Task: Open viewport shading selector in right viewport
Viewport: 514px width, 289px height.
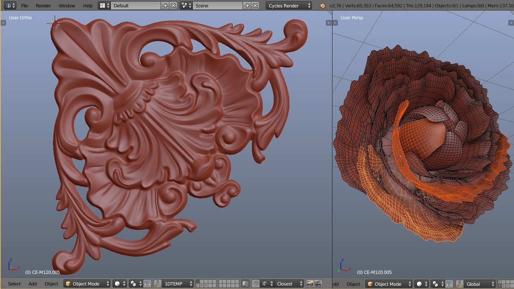Action: pos(422,284)
